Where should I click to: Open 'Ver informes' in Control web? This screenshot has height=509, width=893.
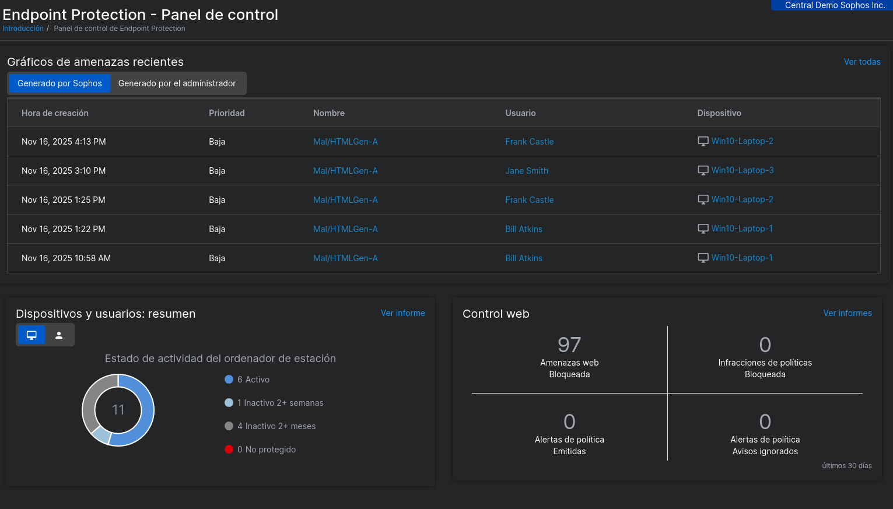tap(847, 313)
